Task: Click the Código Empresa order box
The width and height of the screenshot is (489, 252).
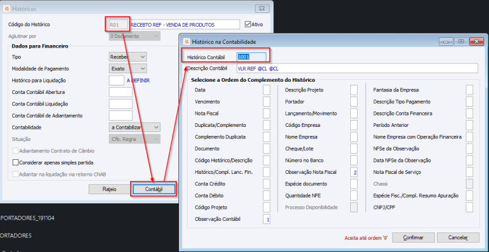Action: 354,125
